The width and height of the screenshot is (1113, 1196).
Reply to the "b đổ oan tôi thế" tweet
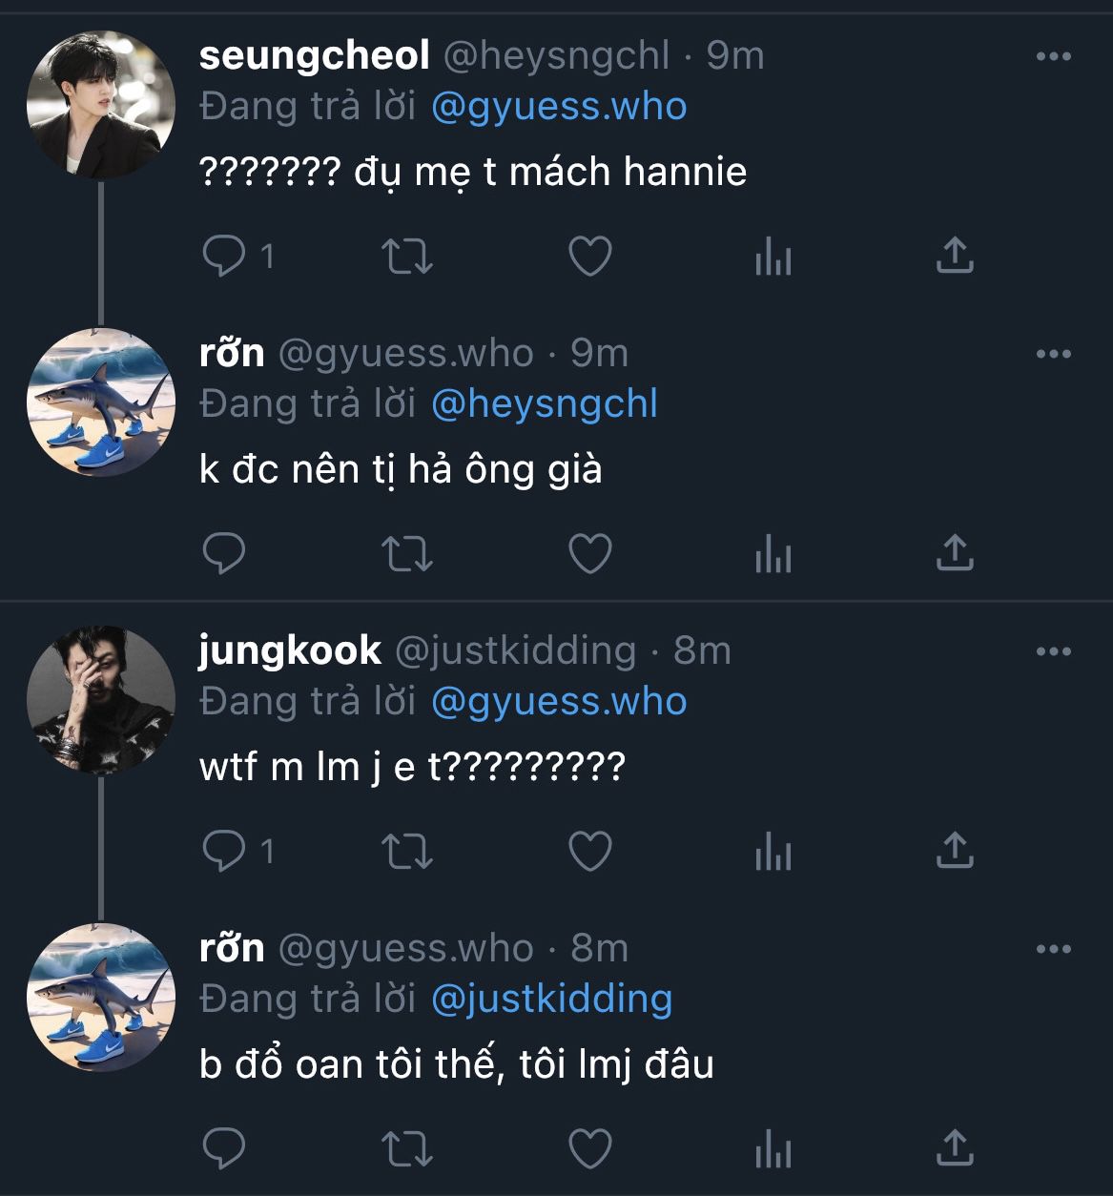pos(225,1148)
